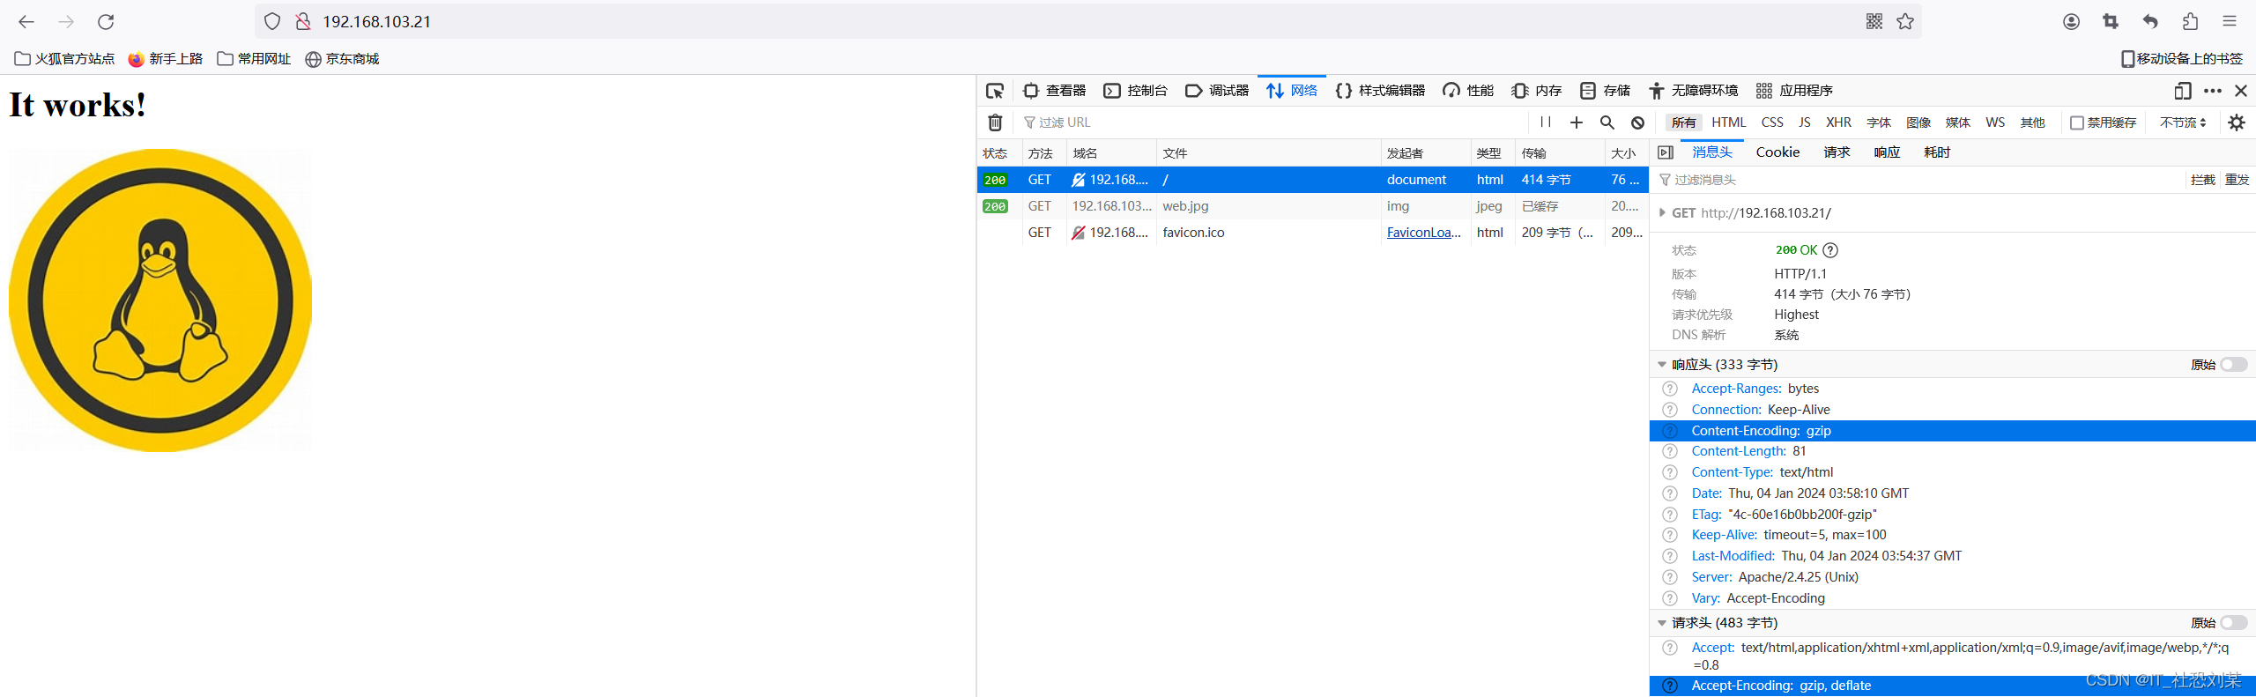
Task: Filter requests by CSS type
Action: pyautogui.click(x=1772, y=122)
